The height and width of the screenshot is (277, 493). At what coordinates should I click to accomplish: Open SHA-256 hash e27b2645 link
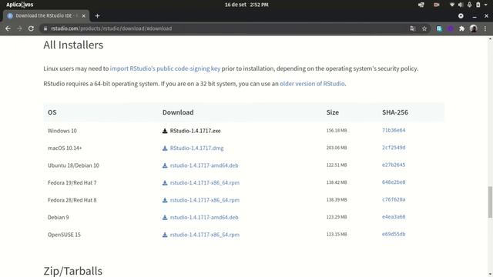[x=394, y=165]
